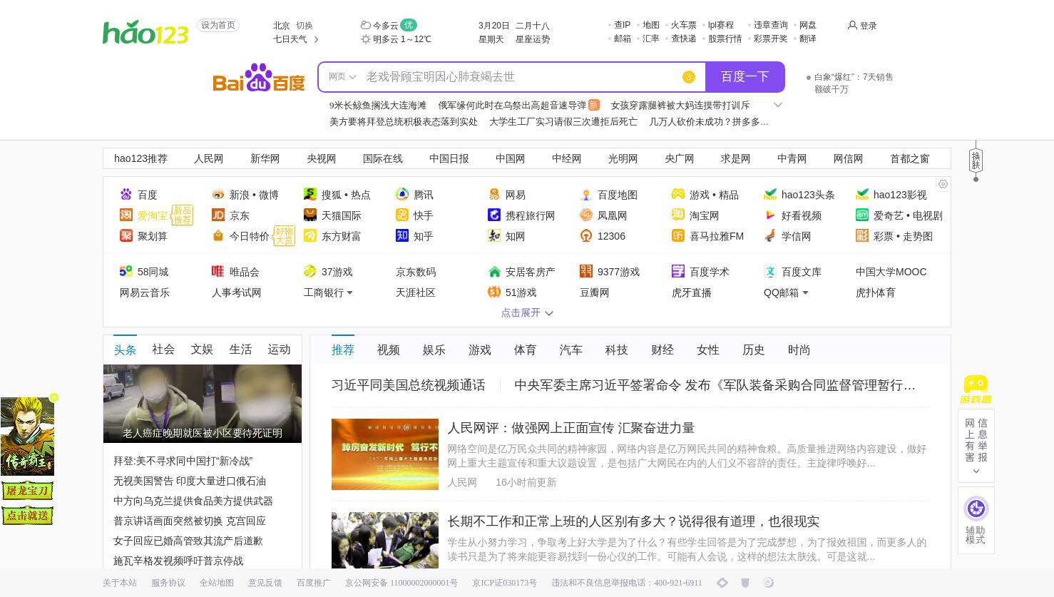Toggle 辅助模式 accessibility mode

(x=976, y=520)
